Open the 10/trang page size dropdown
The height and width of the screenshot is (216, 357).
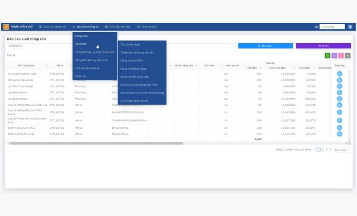(x=342, y=150)
